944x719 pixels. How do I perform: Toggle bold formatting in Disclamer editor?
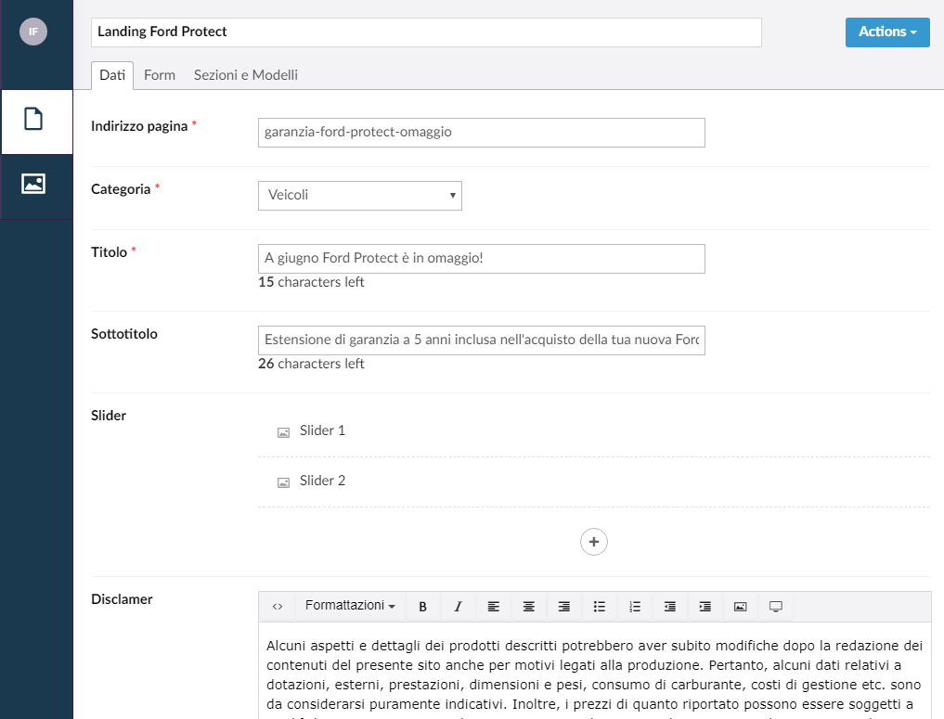423,607
